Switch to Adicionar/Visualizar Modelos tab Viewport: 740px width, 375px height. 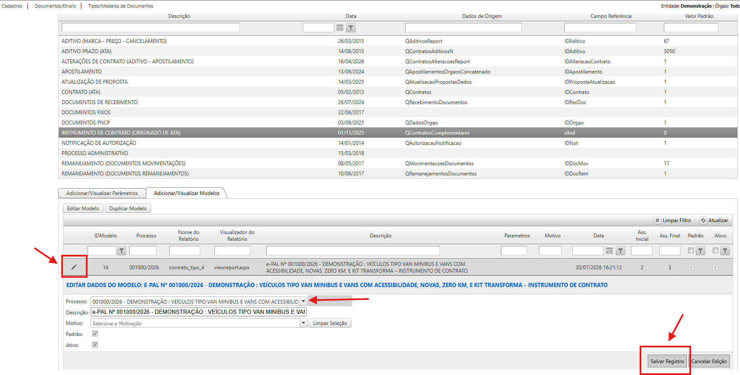[x=187, y=193]
